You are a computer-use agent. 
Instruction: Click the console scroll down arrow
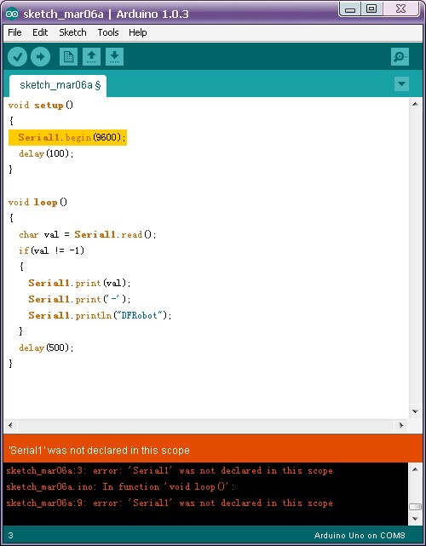(x=415, y=519)
